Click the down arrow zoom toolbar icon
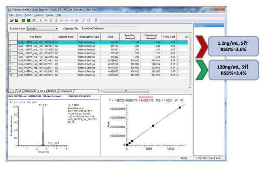 pos(46,20)
